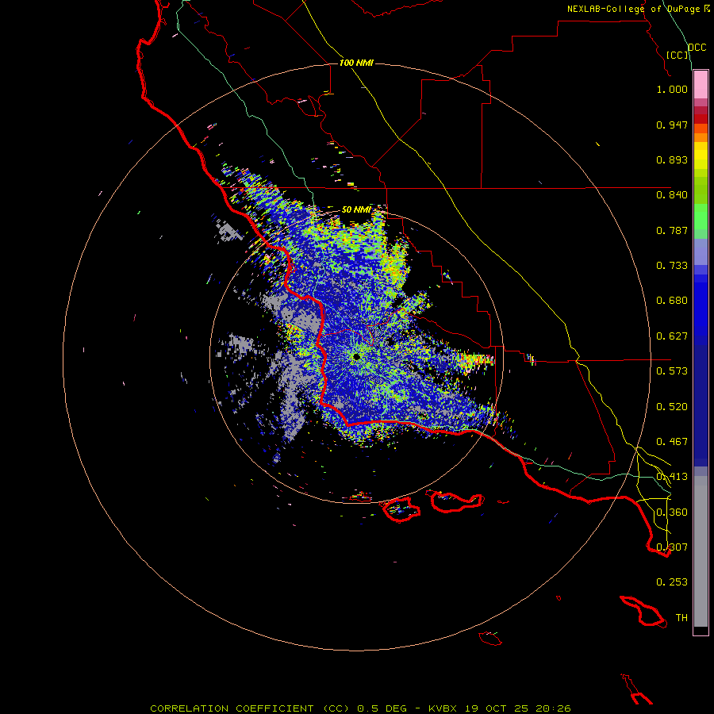Image resolution: width=714 pixels, height=714 pixels.
Task: Click the DCC label above the color scale
Action: (697, 48)
